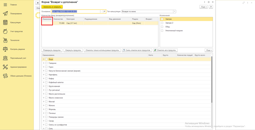255x130 pixels.
Task: Check the Говядина product checkbox
Action: (46, 63)
